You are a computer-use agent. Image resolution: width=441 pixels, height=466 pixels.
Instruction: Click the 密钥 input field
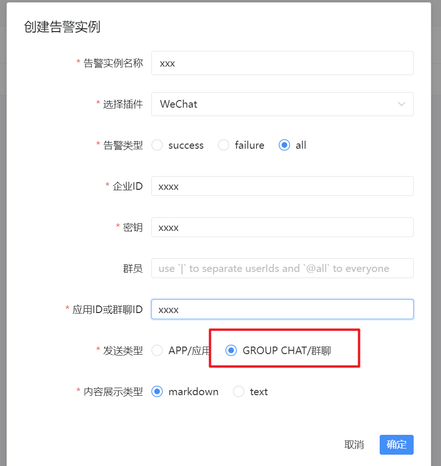coord(282,227)
